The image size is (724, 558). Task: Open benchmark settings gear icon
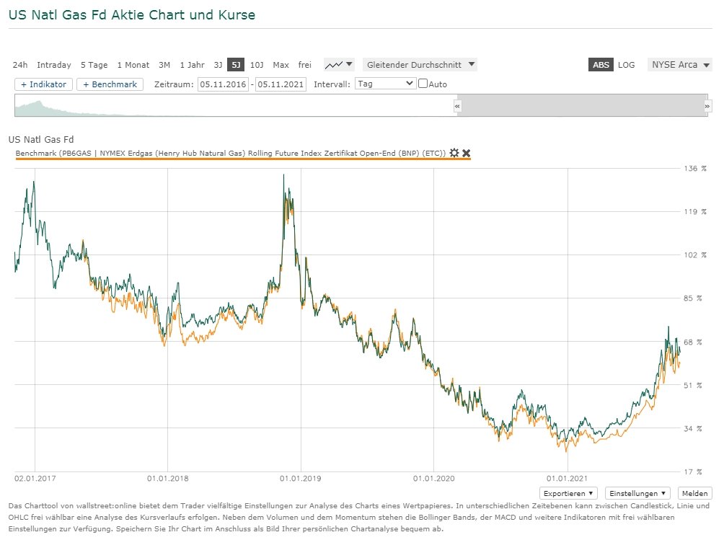[454, 153]
